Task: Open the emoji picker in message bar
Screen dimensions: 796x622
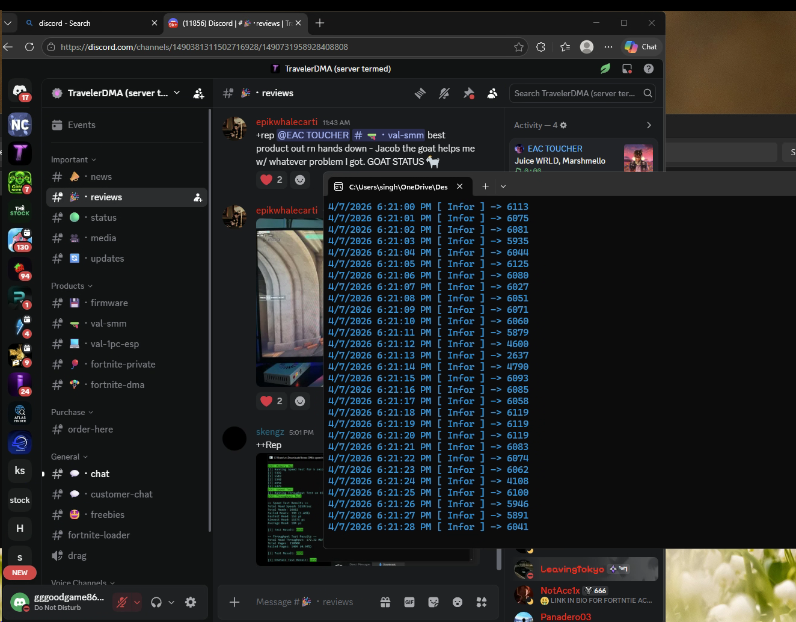Action: point(458,602)
